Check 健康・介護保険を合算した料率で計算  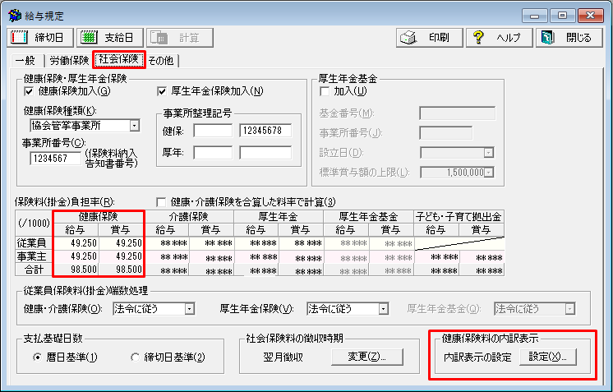coord(162,202)
